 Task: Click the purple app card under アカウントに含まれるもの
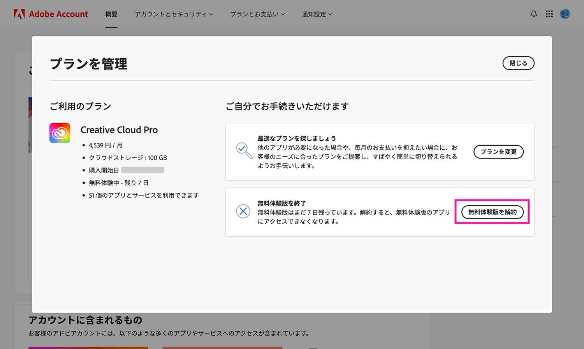[x=88, y=348]
